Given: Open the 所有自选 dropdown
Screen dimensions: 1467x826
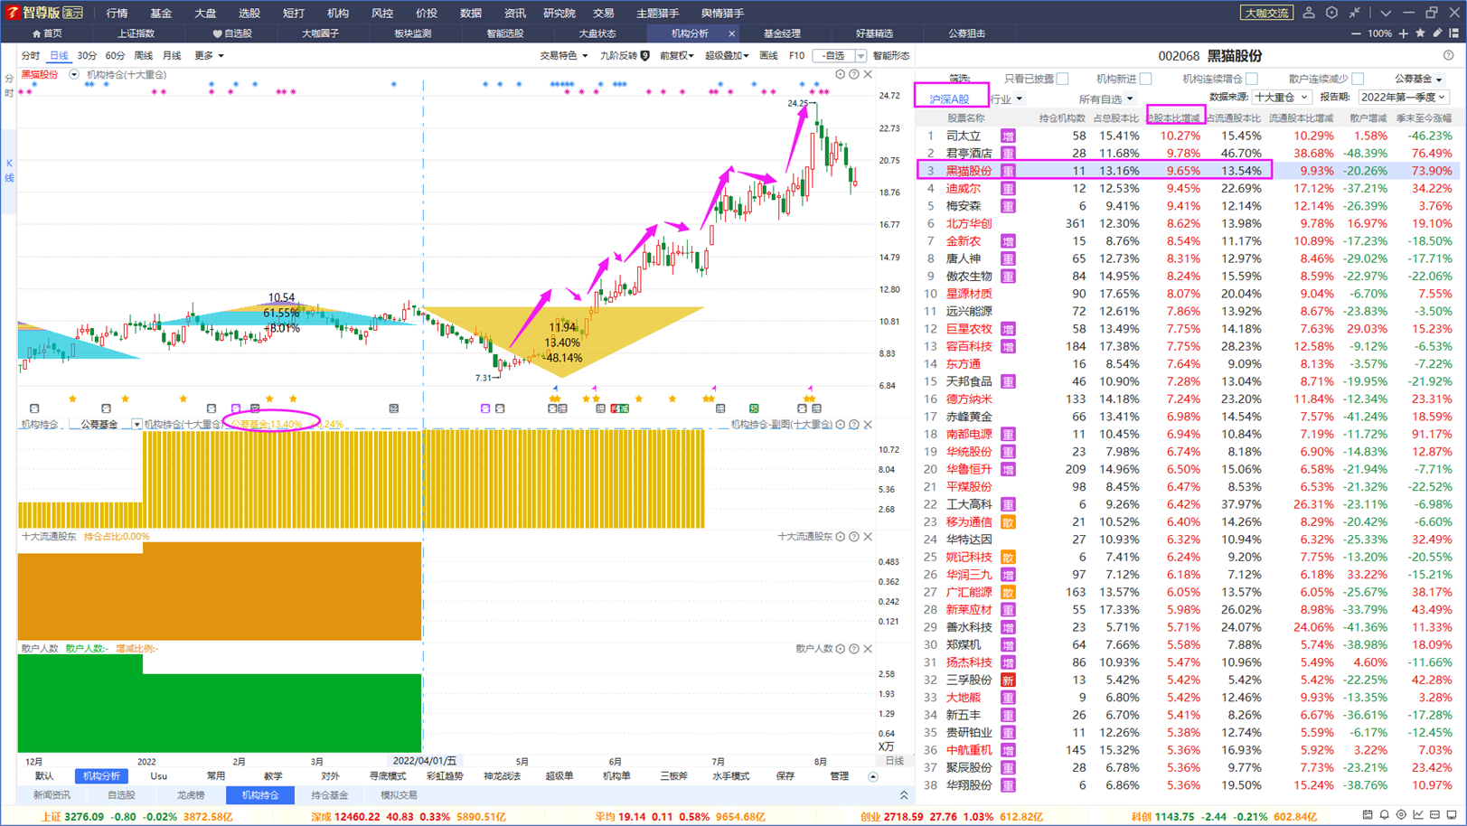Looking at the screenshot, I should click(1105, 99).
